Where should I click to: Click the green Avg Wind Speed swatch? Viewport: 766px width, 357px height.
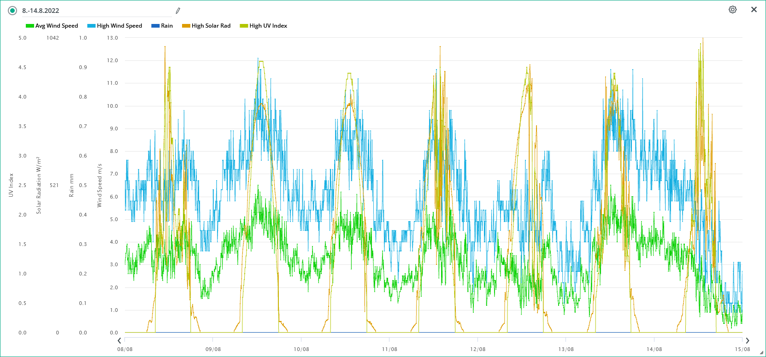(x=29, y=26)
